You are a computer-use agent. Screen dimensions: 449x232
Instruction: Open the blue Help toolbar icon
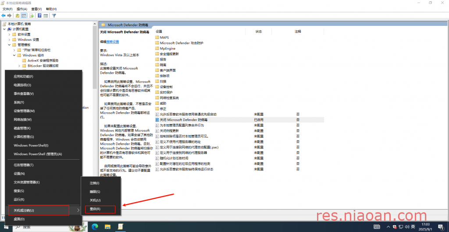(39, 15)
